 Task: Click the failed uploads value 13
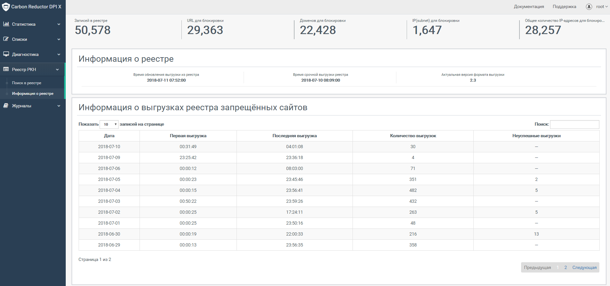coord(537,234)
